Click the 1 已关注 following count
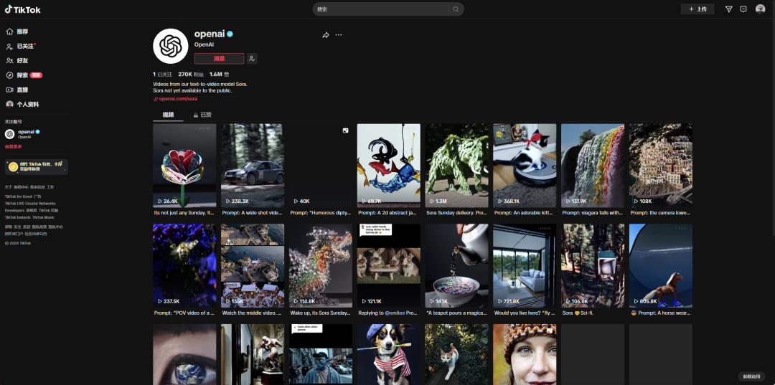This screenshot has height=385, width=775. [163, 74]
